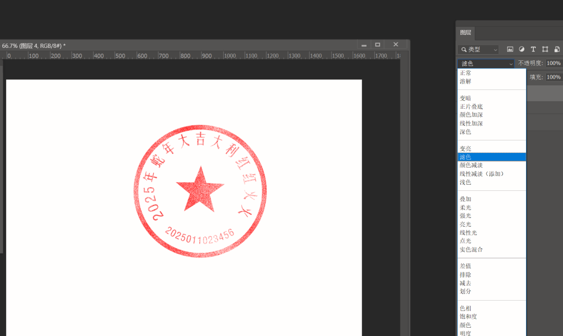Image resolution: width=563 pixels, height=336 pixels.
Task: Click the document title 66.7% (图层 4, RGB/8#)
Action: [x=34, y=46]
